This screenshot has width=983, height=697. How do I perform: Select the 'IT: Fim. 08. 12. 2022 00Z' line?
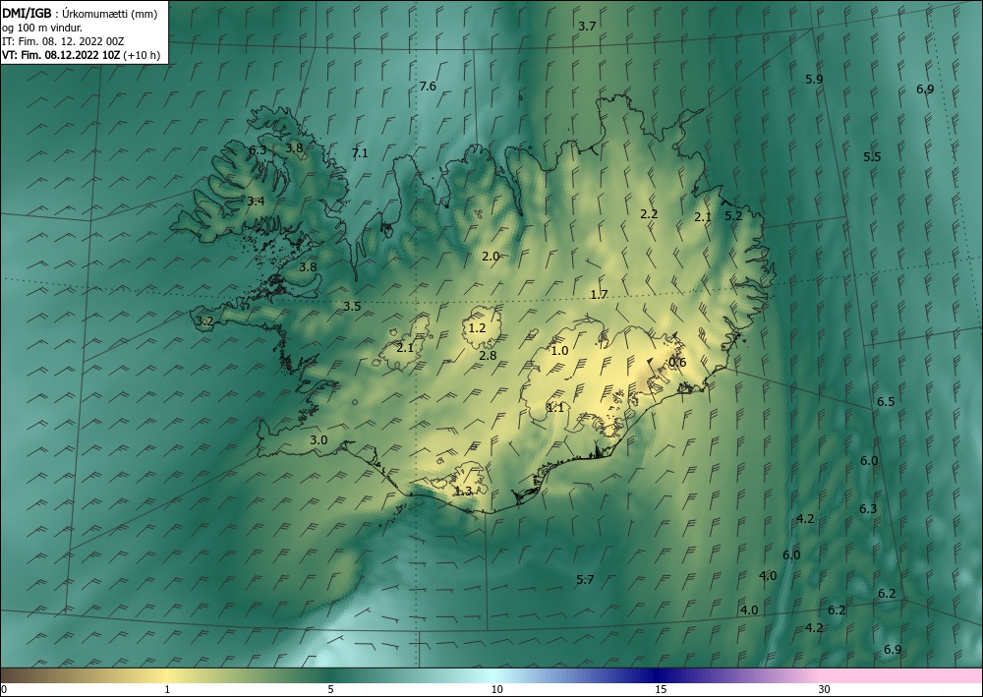coord(63,41)
